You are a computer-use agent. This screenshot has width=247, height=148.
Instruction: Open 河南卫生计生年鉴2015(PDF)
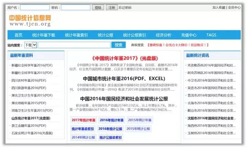pos(32,111)
